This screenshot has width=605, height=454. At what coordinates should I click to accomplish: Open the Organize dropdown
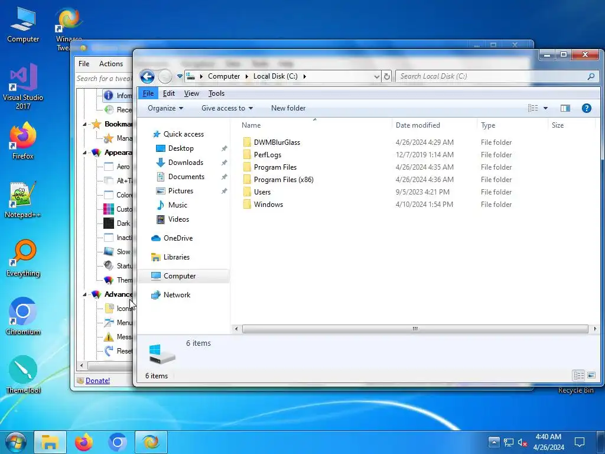165,109
